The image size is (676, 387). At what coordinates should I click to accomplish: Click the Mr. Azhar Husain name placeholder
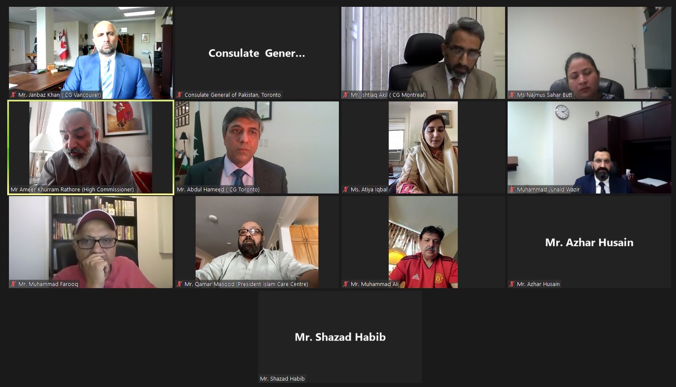(589, 242)
